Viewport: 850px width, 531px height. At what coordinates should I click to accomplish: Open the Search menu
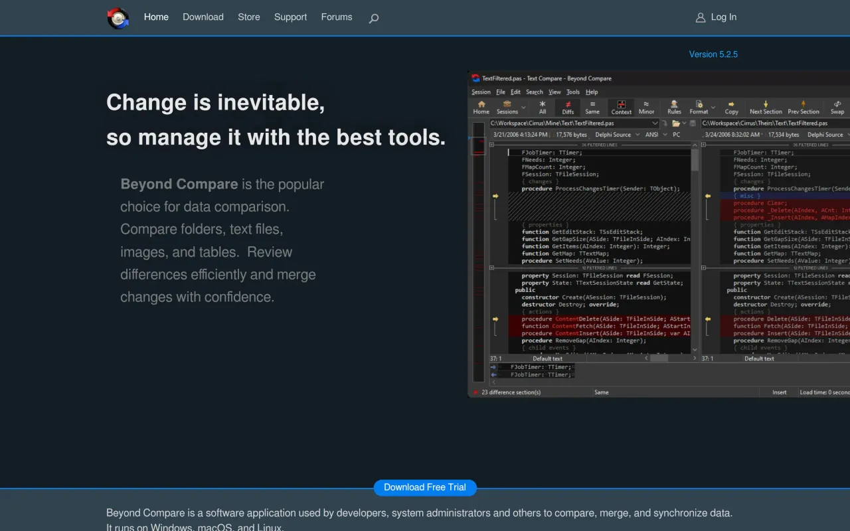click(535, 92)
